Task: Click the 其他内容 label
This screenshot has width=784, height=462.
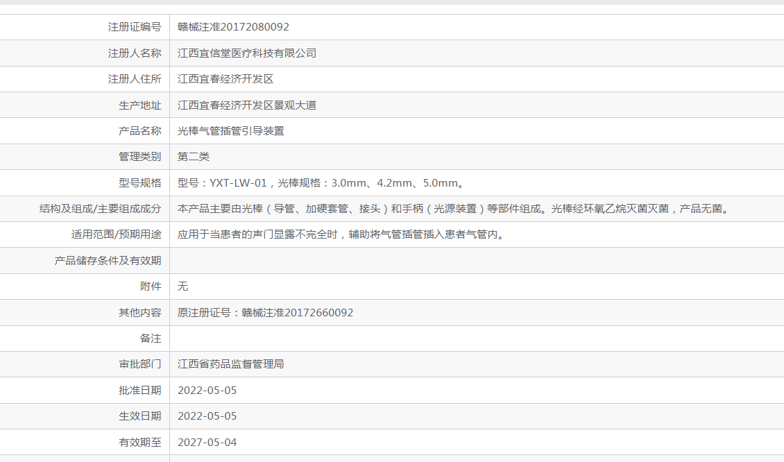Action: point(140,312)
